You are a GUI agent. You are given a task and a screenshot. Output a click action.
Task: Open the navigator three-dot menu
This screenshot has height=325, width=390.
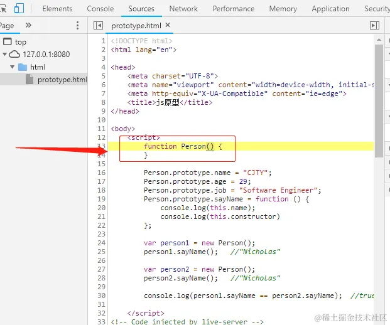point(78,25)
